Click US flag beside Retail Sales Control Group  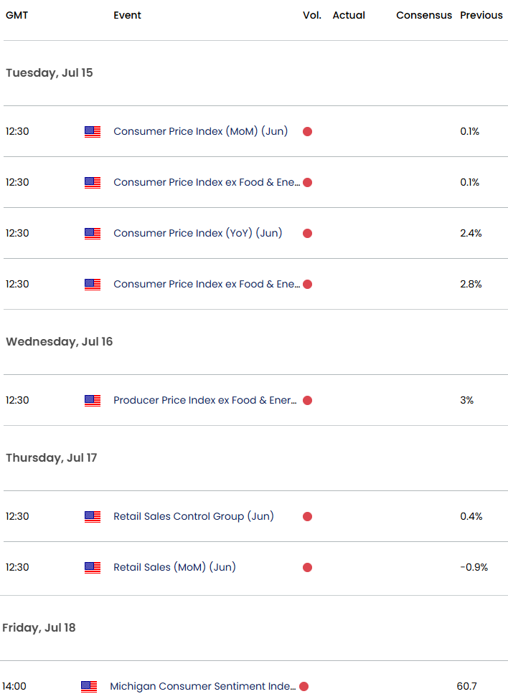coord(93,517)
